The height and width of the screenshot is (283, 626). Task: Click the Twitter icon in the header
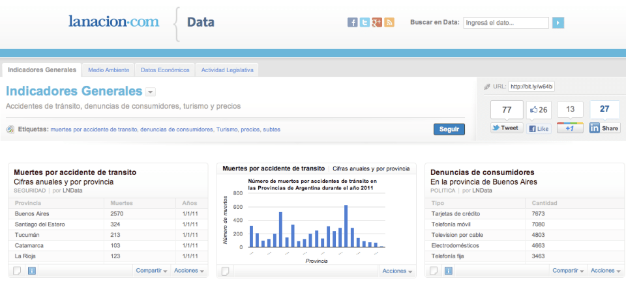365,23
